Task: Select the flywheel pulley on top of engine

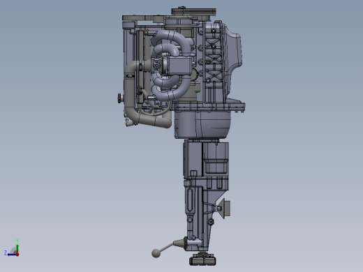Action: [x=193, y=12]
